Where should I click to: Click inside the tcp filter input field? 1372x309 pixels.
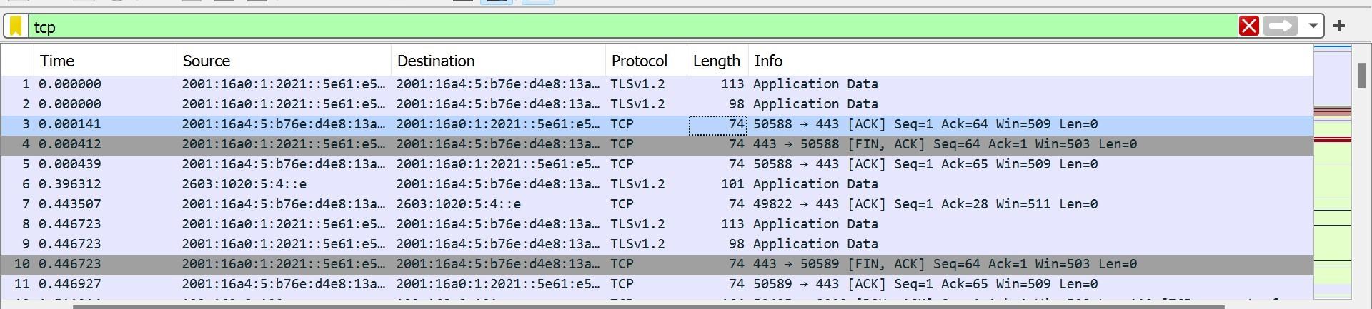[632, 26]
